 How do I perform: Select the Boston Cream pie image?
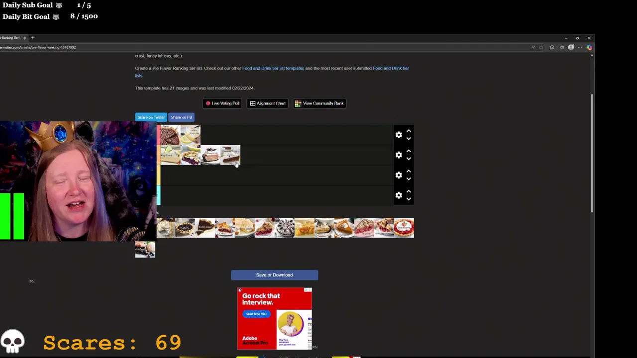pos(205,228)
